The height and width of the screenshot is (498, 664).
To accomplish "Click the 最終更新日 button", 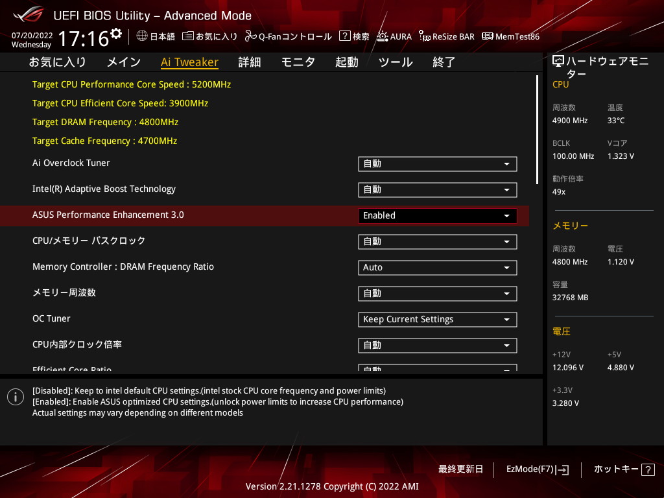I will 460,469.
